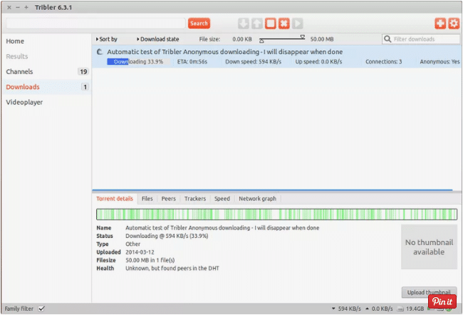Click the Filesize value 50.00 MB in 1 file(s)
The width and height of the screenshot is (463, 315).
click(x=150, y=260)
